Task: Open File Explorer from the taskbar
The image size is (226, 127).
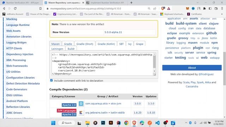Action: (87, 123)
